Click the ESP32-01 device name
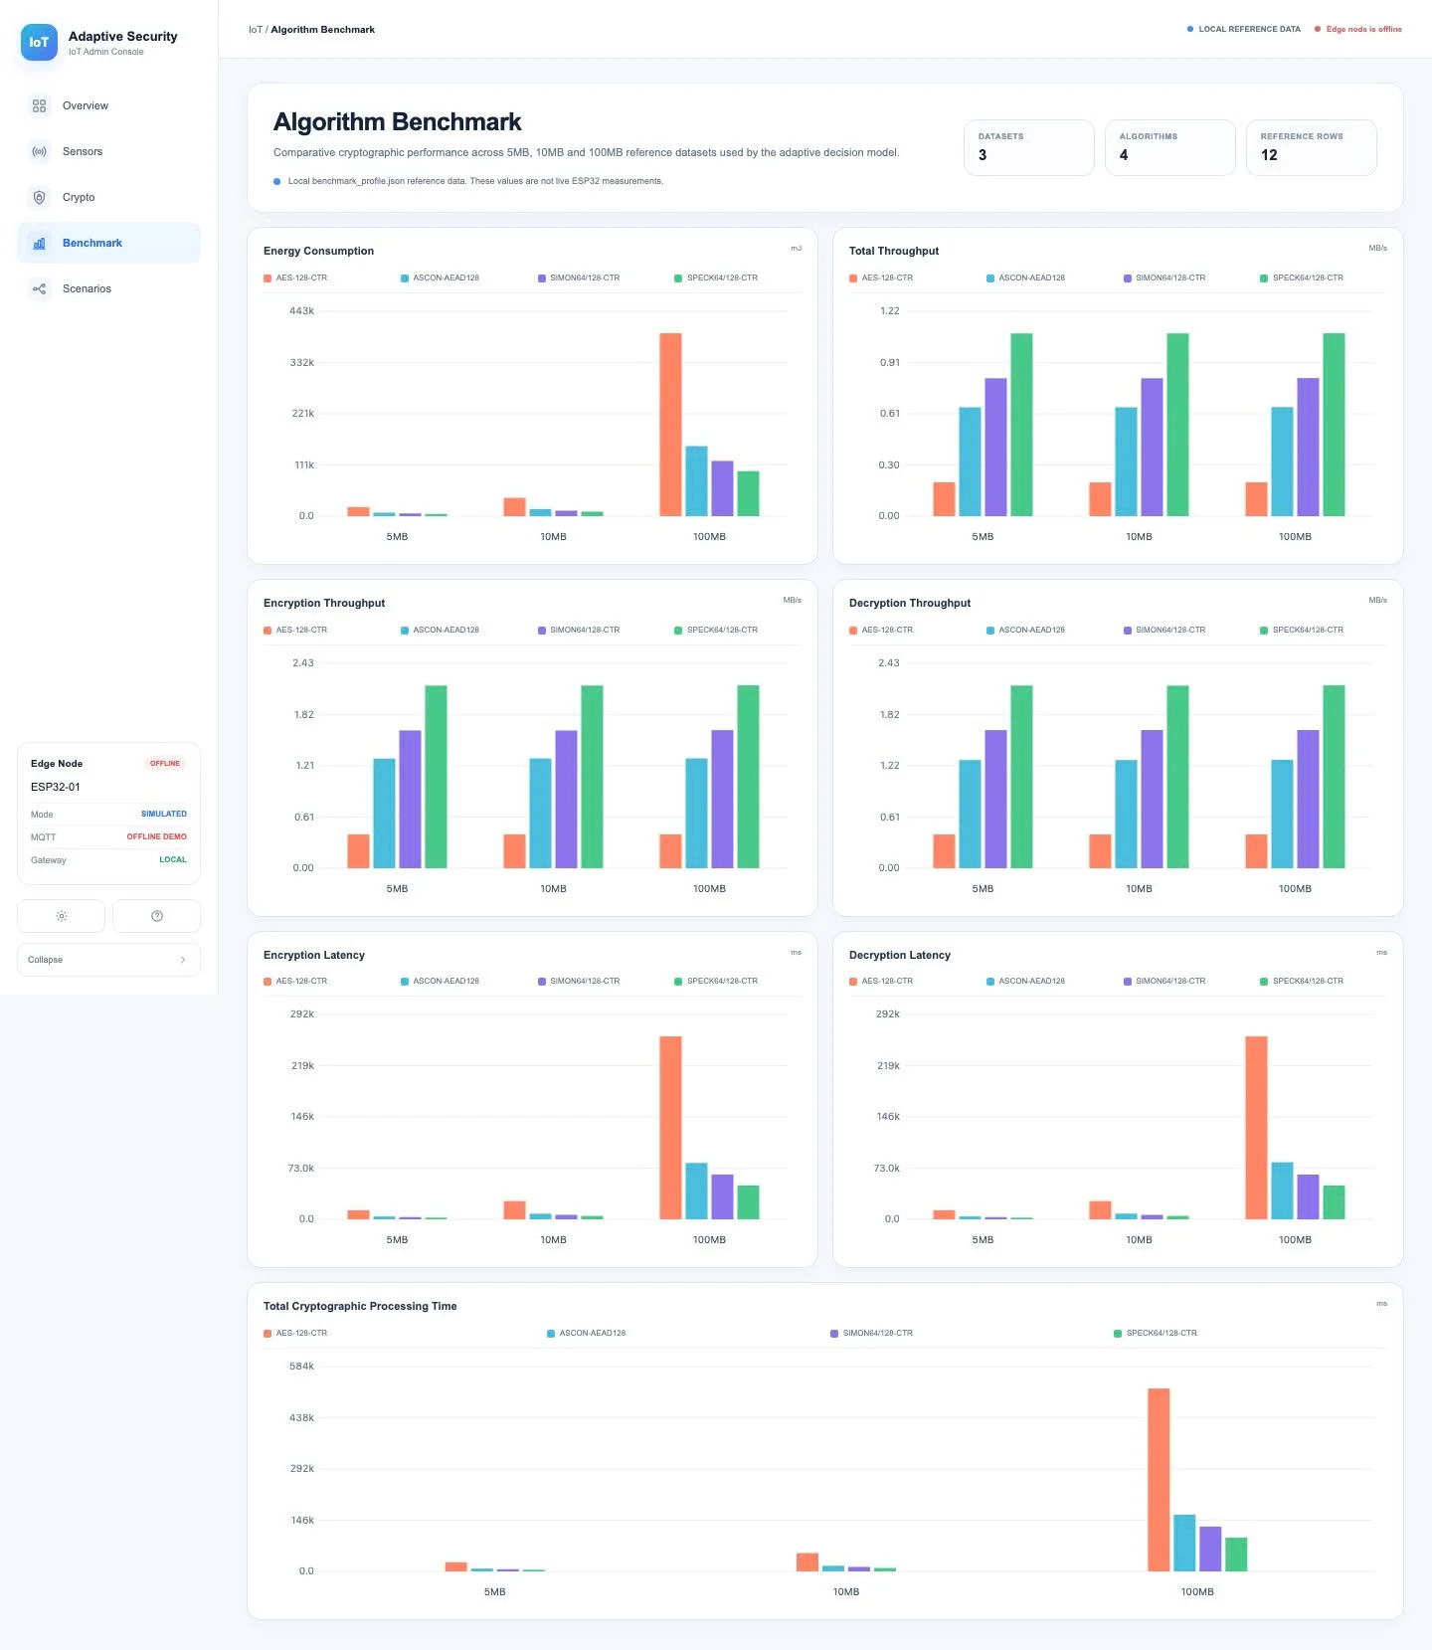Screen dimensions: 1432x1650 (x=56, y=787)
